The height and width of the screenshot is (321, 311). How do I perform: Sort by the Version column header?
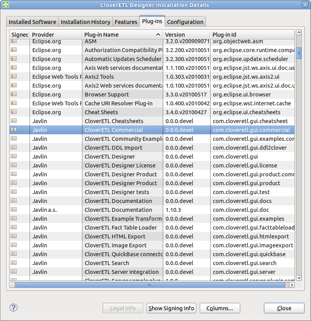click(x=186, y=35)
